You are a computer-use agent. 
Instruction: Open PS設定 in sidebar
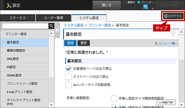coord(24,67)
